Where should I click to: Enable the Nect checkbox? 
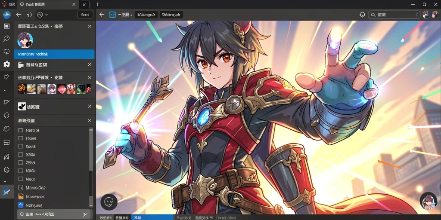(x=21, y=179)
